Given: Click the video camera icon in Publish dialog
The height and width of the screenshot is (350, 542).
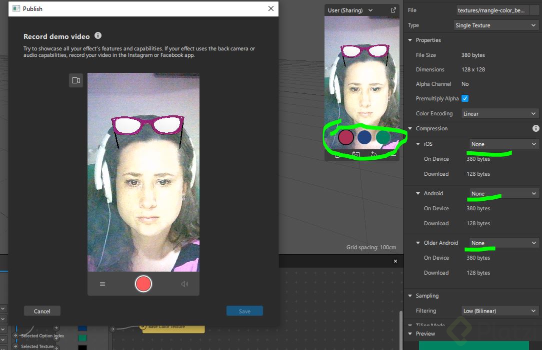Looking at the screenshot, I should point(76,80).
